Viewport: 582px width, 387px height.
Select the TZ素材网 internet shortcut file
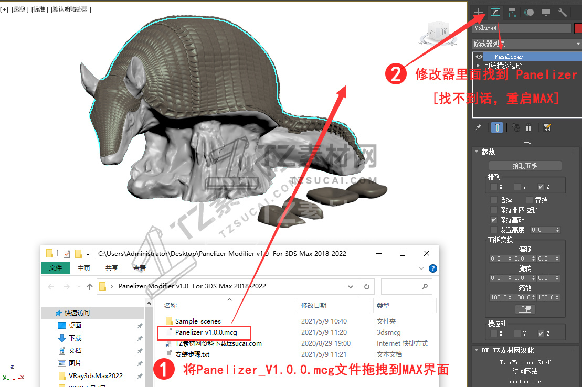pyautogui.click(x=218, y=343)
